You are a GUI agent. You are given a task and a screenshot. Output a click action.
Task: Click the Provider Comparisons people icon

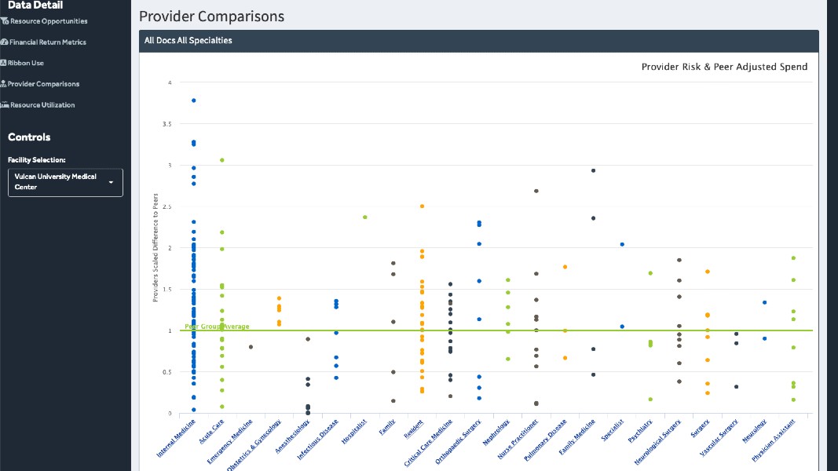(3, 84)
